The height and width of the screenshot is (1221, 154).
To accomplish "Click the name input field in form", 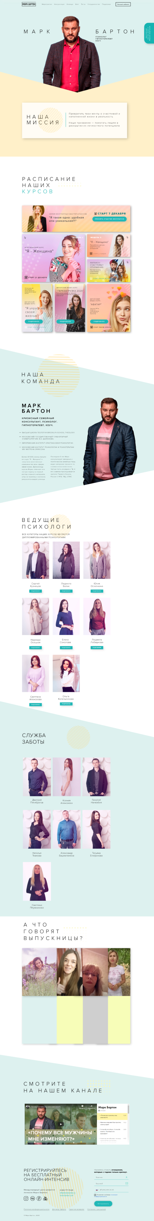I will (112, 1177).
